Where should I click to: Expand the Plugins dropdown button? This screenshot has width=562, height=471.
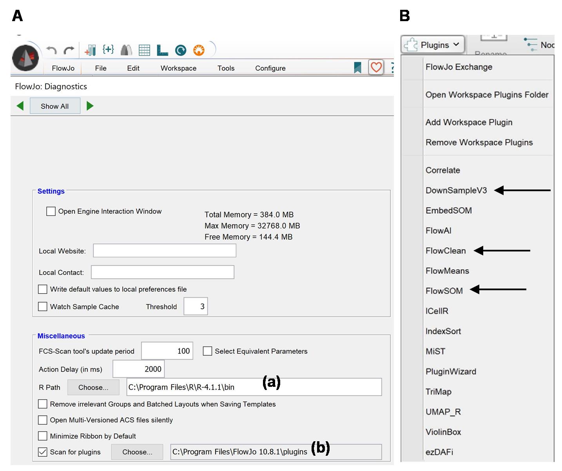433,45
